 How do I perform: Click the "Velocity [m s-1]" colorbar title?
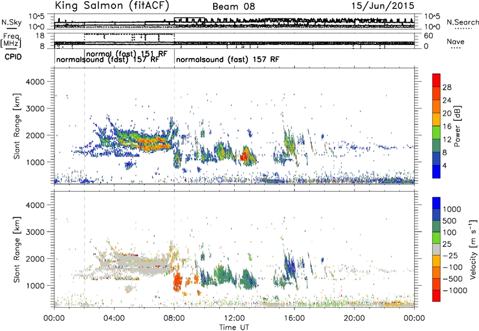click(x=473, y=249)
